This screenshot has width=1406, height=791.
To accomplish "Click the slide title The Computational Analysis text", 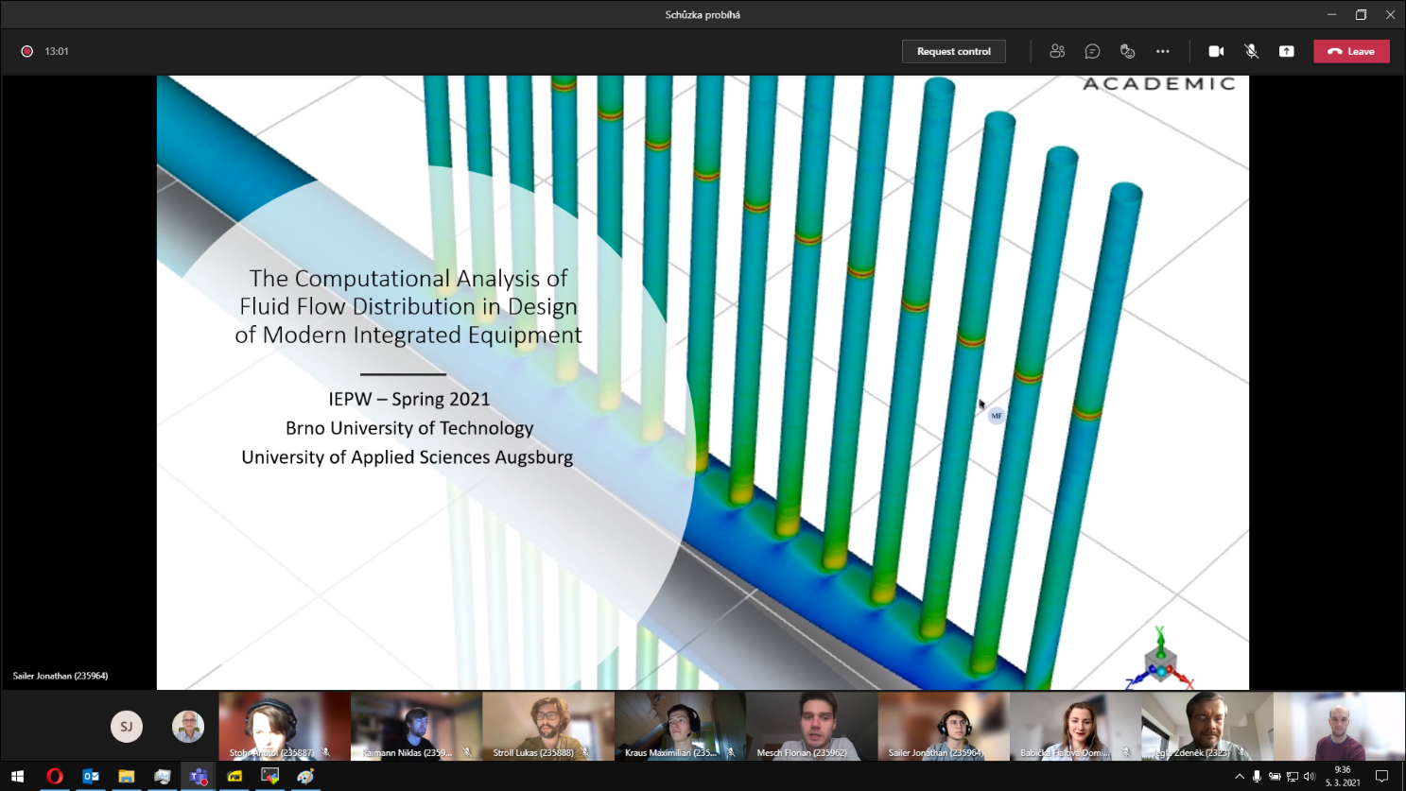I will click(x=408, y=306).
